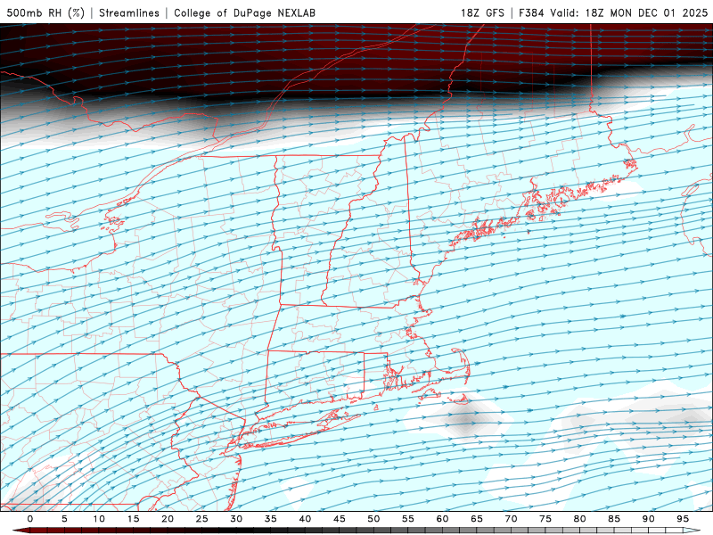
Task: Click the "85" colorbar tick label
Action: [x=614, y=519]
